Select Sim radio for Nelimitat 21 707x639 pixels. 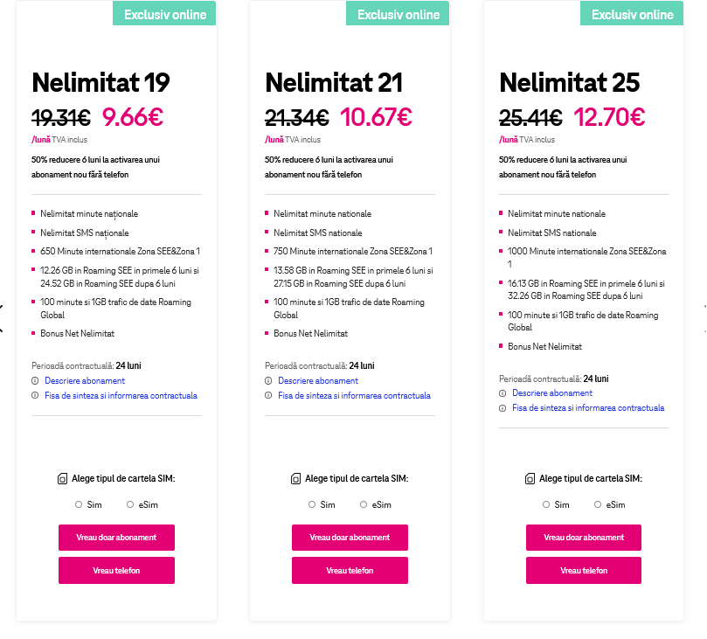pos(312,504)
